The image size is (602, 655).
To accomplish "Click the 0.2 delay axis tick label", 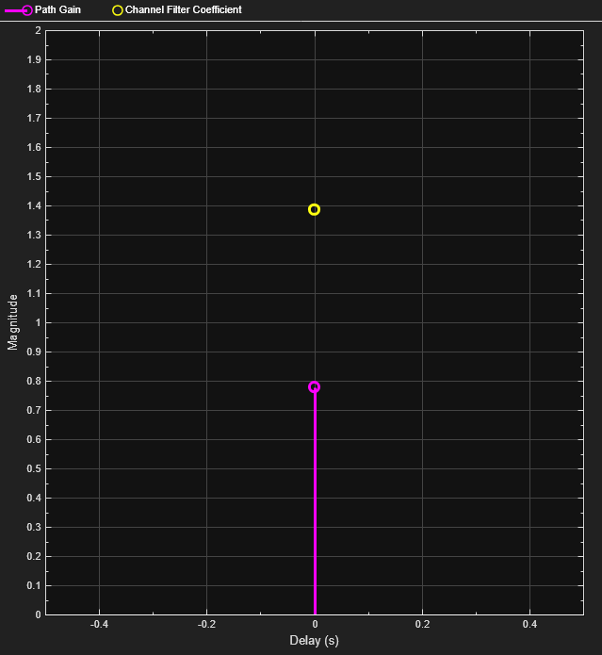I will [422, 624].
